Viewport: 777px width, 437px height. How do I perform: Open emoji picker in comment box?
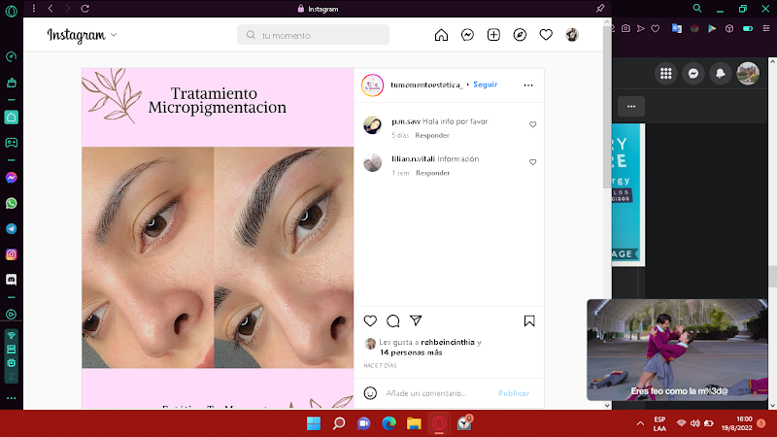(x=370, y=393)
